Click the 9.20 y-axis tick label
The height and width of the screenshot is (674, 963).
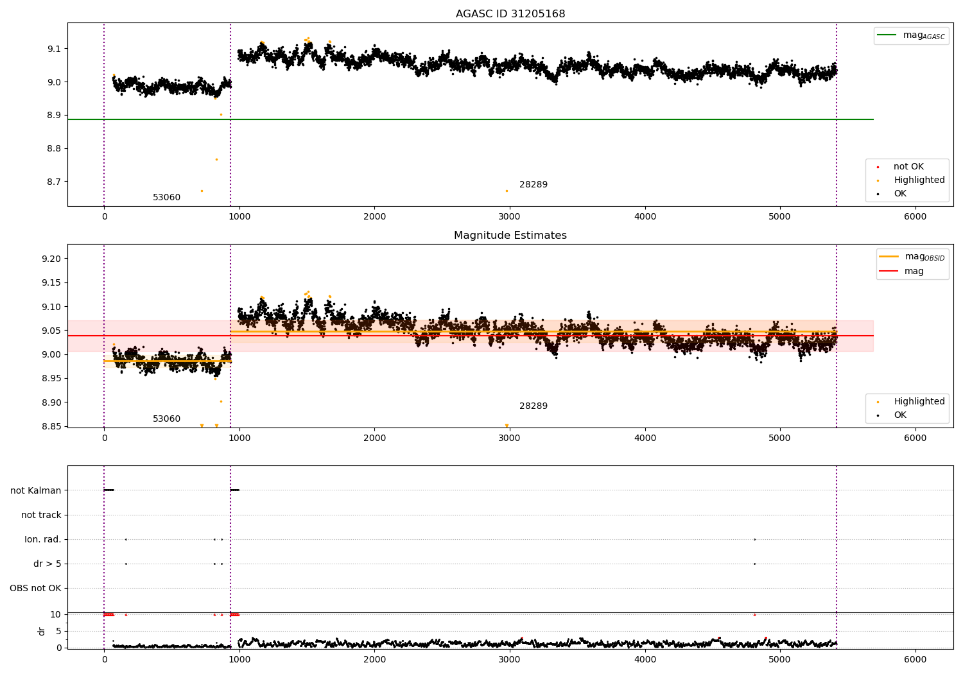[51, 259]
